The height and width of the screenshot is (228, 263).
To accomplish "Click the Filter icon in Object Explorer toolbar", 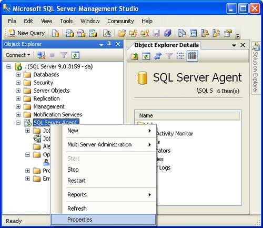I will [x=64, y=55].
